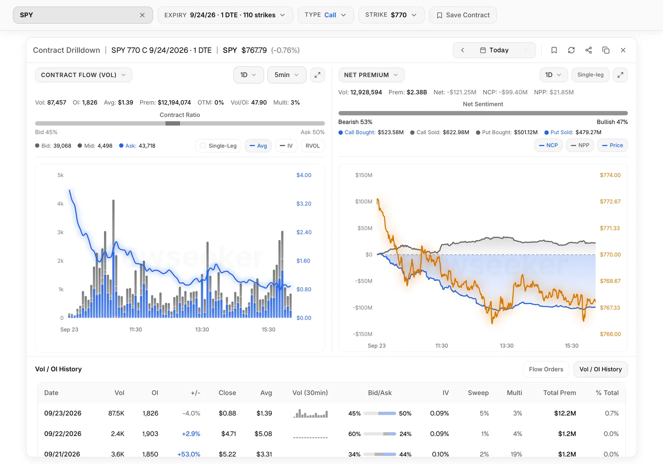Open the TYPE Call dropdown
Screen dimensions: 663x464
point(326,15)
